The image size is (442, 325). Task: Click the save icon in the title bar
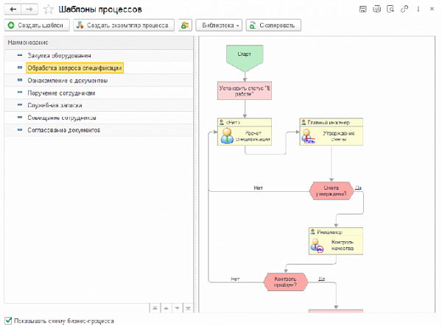pos(363,9)
